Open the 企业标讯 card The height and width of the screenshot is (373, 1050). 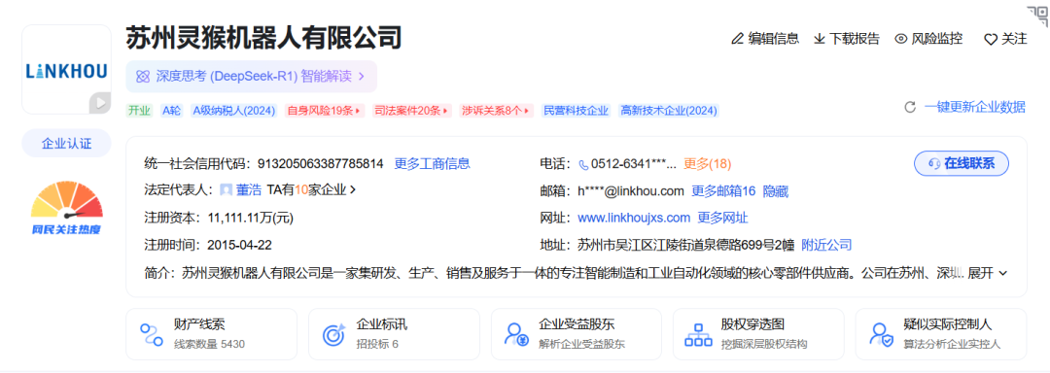pos(394,333)
